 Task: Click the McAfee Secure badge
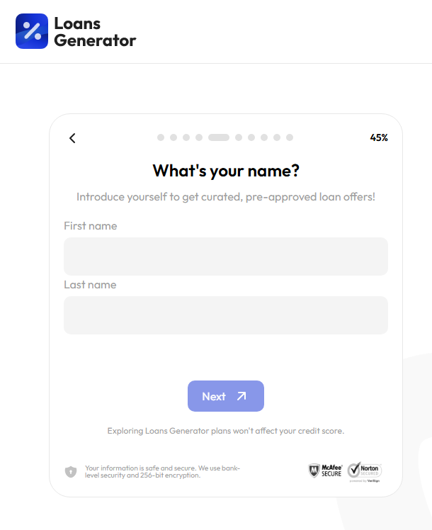point(325,470)
